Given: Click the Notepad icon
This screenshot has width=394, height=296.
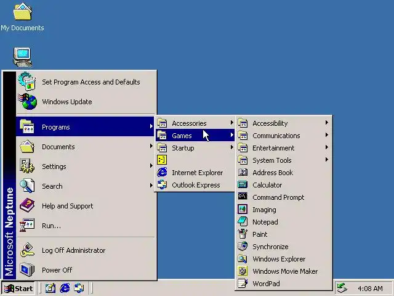Looking at the screenshot, I should (x=243, y=221).
